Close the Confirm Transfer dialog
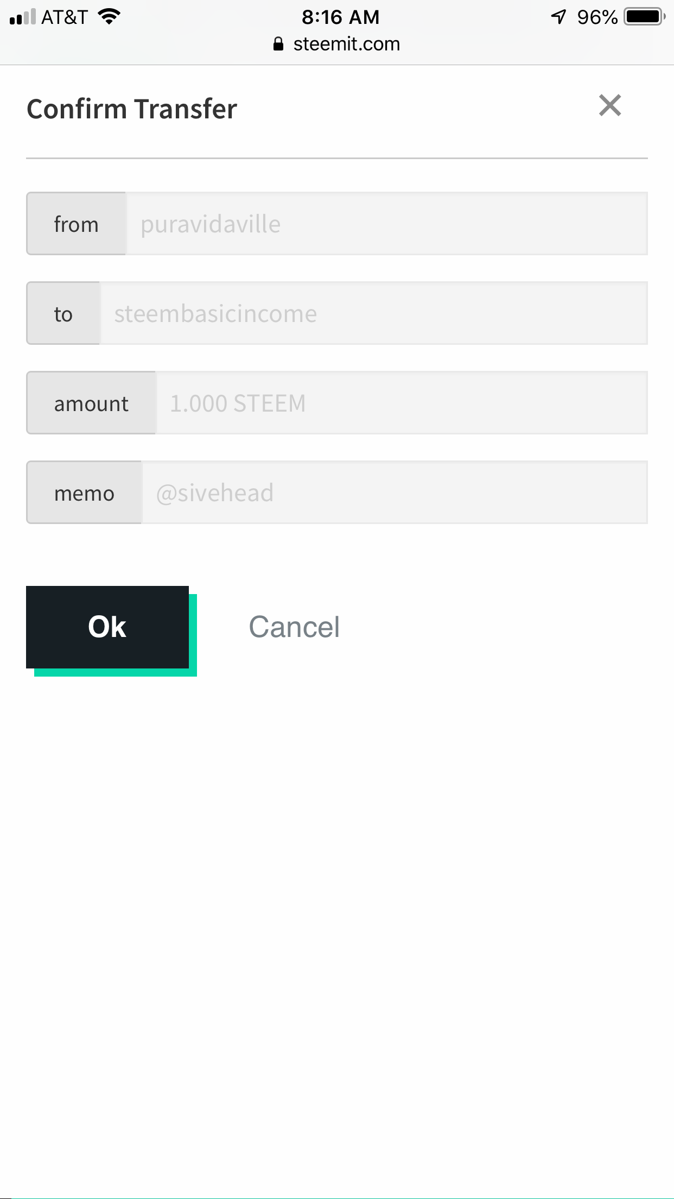Image resolution: width=674 pixels, height=1199 pixels. [610, 105]
